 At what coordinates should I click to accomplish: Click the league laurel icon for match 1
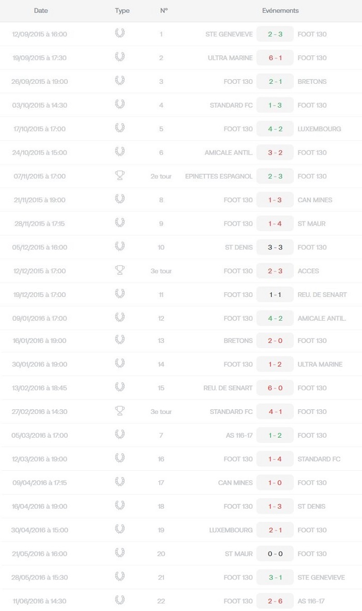point(120,34)
